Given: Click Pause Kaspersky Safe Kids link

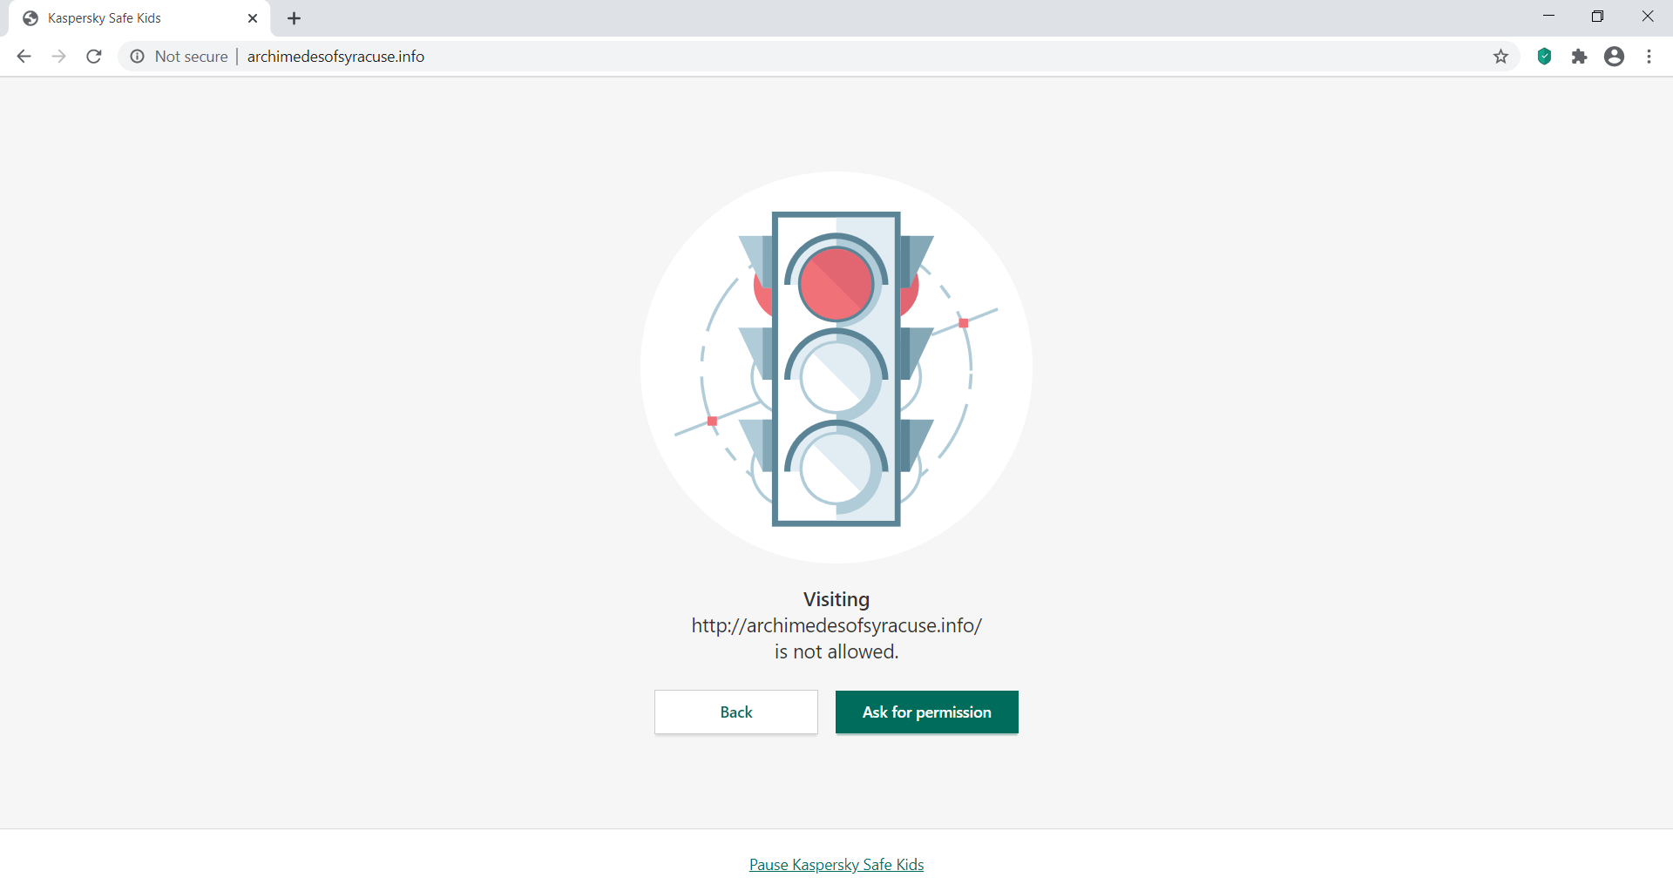Looking at the screenshot, I should pyautogui.click(x=836, y=865).
